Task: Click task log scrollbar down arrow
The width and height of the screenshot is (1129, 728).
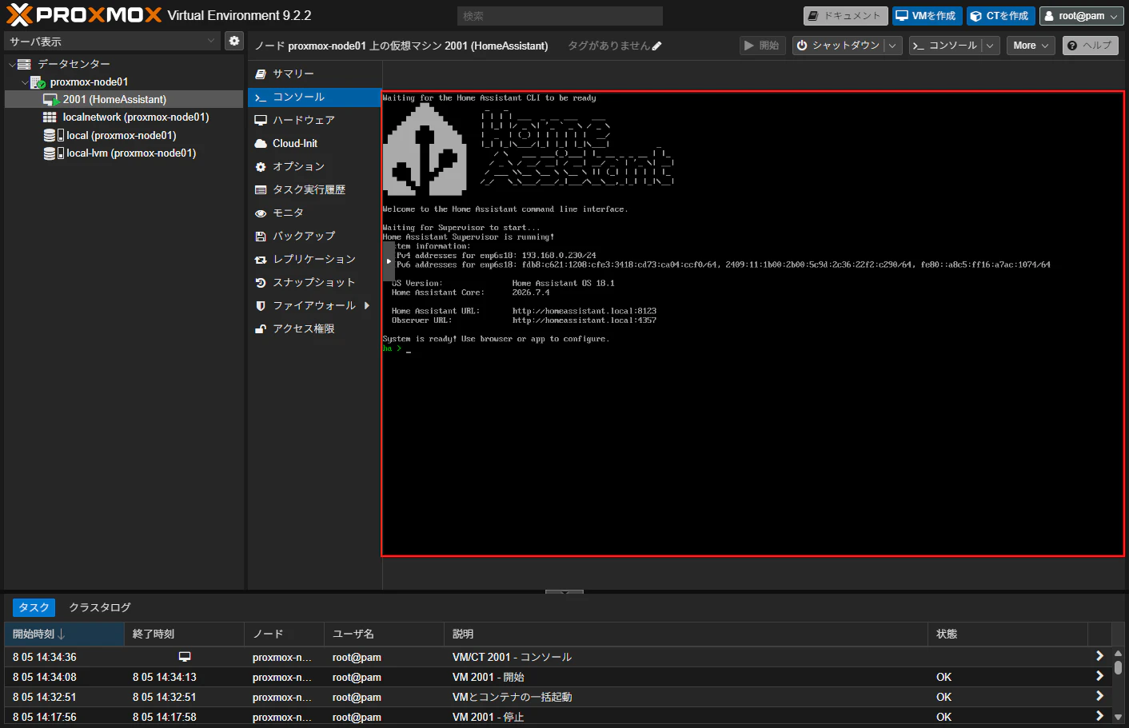Action: pos(1118,718)
